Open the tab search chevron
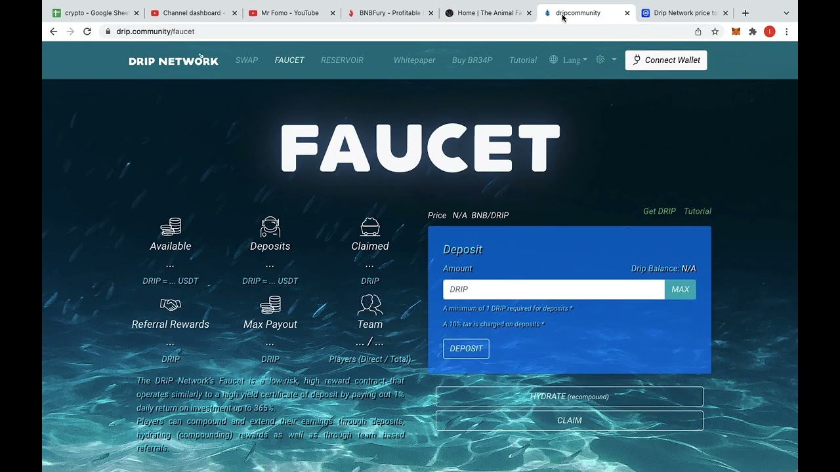840x472 pixels. [786, 13]
